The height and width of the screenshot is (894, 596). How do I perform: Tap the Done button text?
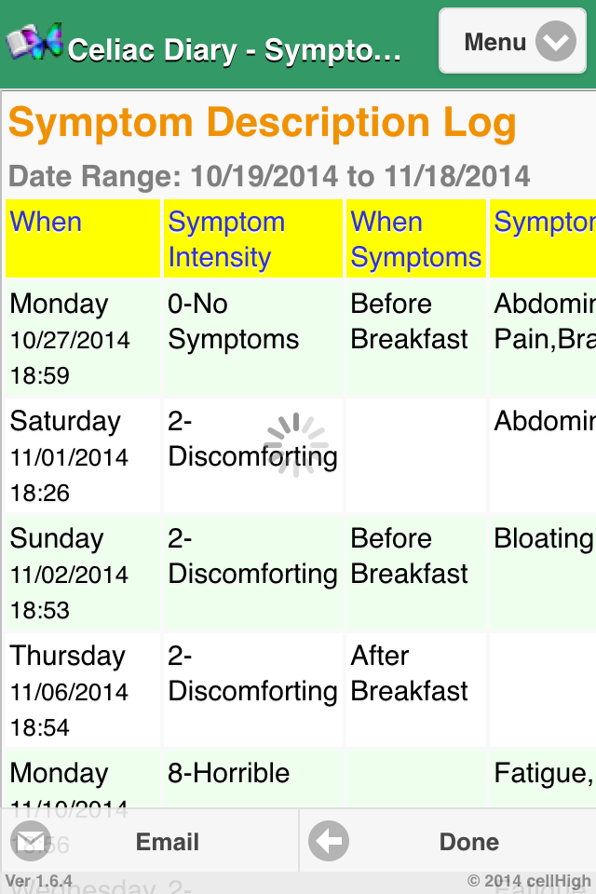tap(468, 842)
